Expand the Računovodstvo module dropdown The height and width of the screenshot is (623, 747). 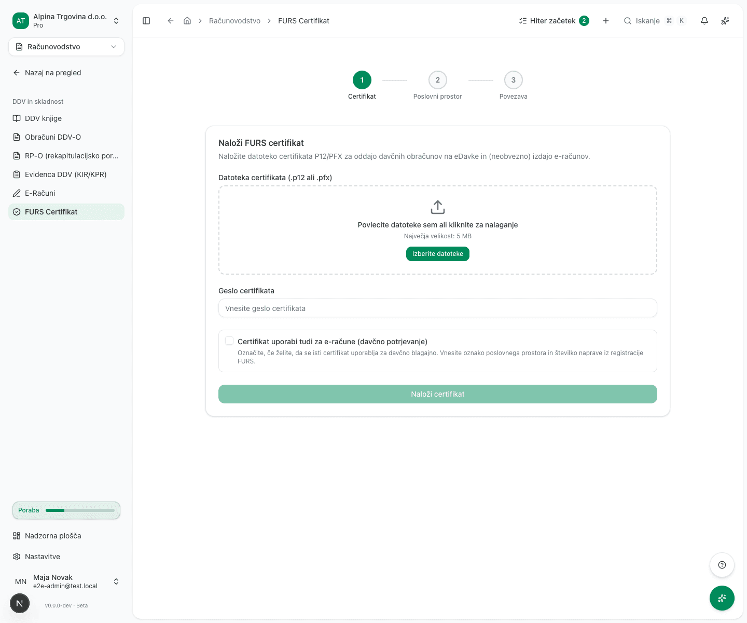click(x=66, y=47)
